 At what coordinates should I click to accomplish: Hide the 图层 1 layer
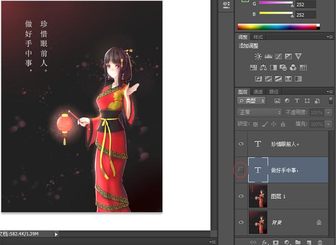[241, 196]
